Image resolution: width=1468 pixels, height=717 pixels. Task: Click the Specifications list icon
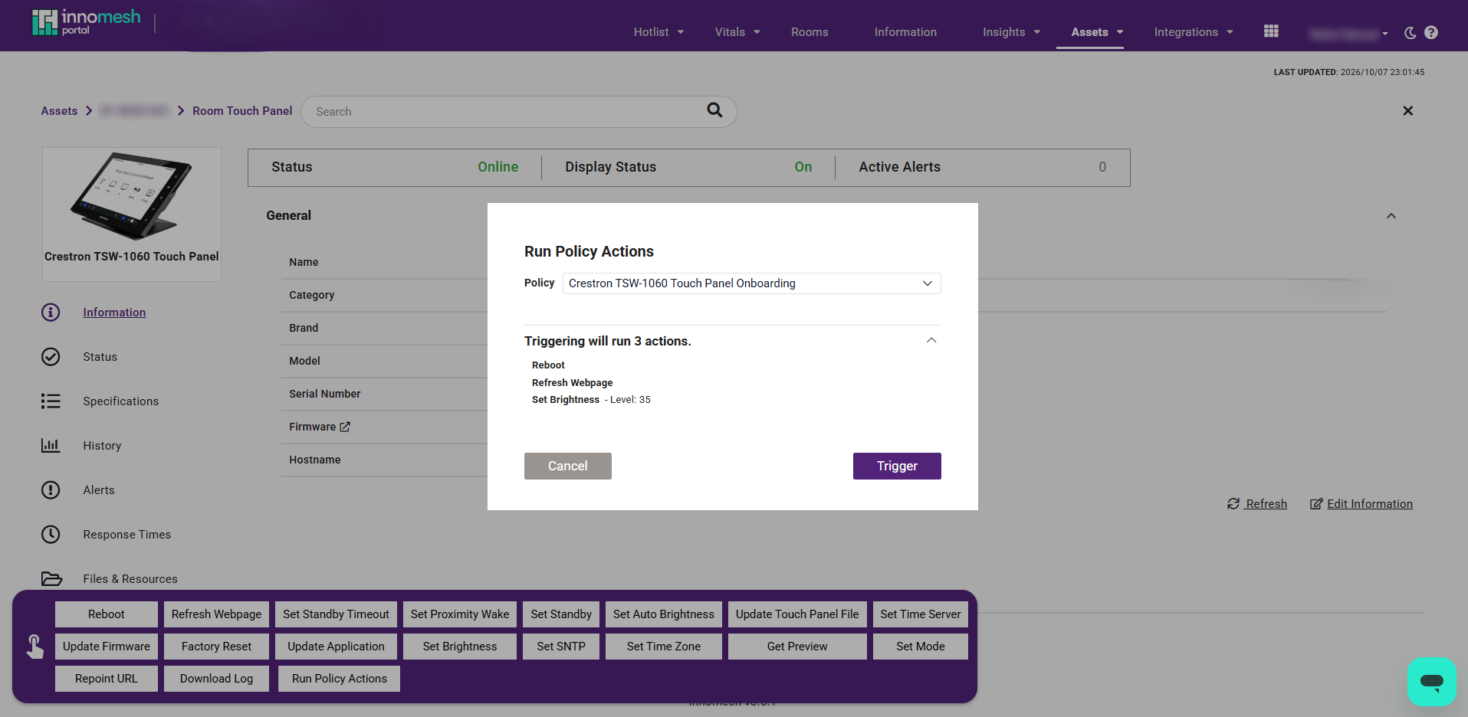(51, 401)
